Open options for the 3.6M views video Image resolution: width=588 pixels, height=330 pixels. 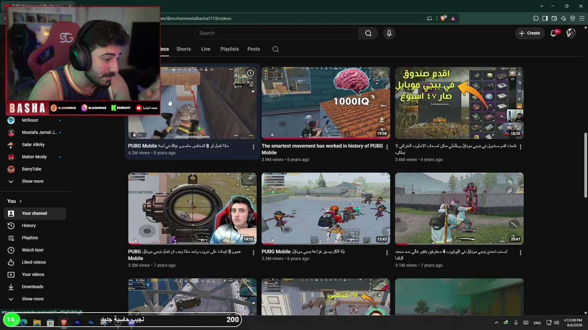coord(520,147)
